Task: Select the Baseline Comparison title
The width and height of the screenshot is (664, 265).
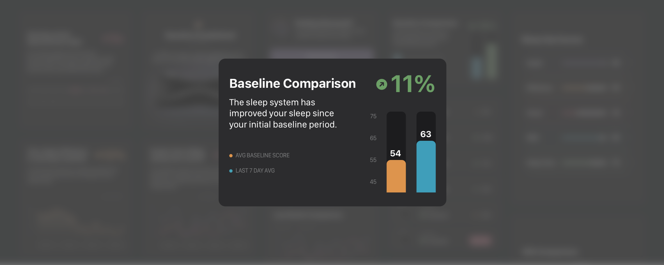Action: click(292, 83)
